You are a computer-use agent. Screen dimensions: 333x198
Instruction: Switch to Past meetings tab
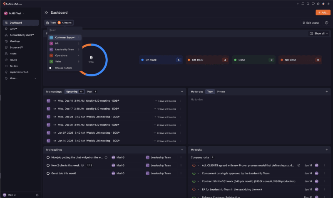click(92, 92)
